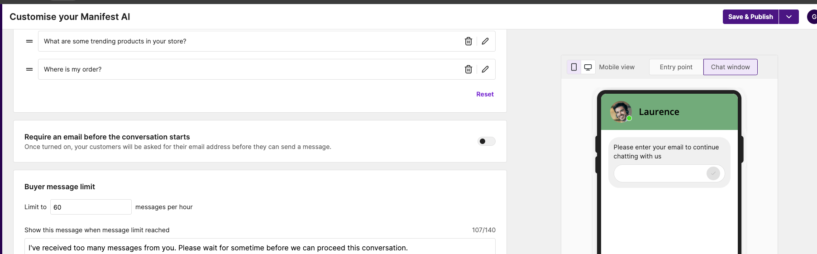Delete the 'Where is my order?' question
Viewport: 817px width, 254px height.
coord(468,69)
